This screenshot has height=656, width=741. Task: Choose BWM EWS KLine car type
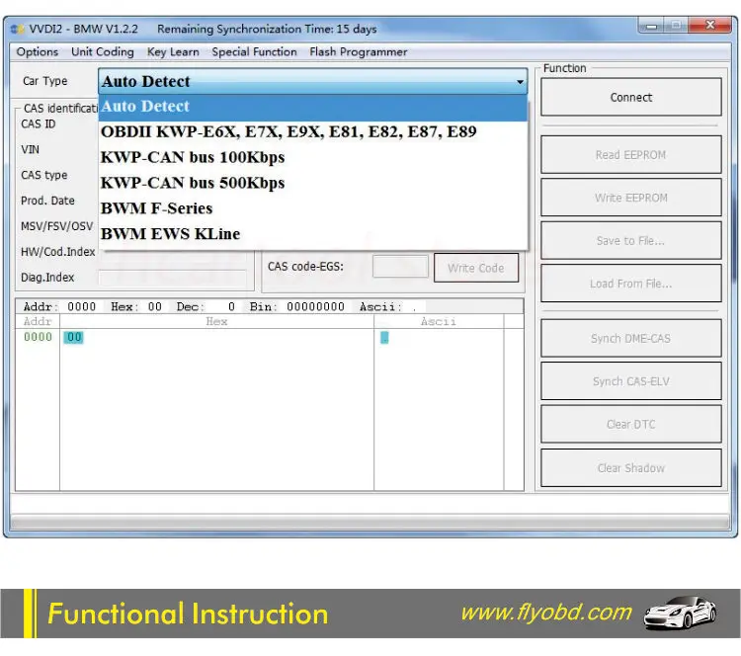coord(313,234)
